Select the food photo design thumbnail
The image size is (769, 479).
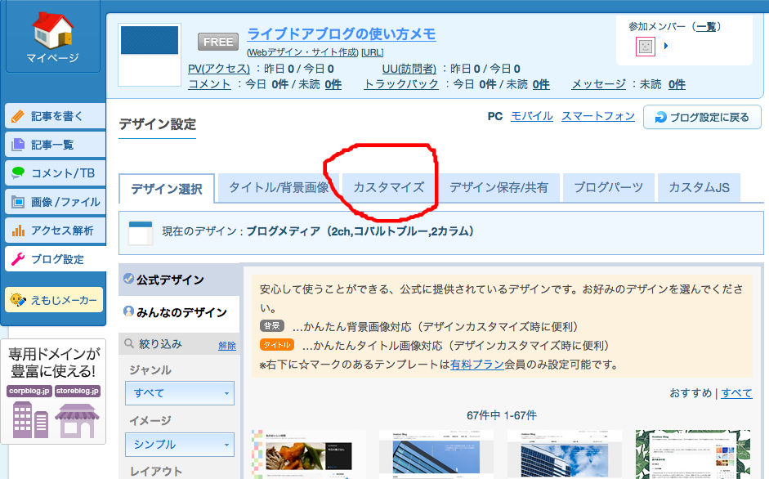308,454
